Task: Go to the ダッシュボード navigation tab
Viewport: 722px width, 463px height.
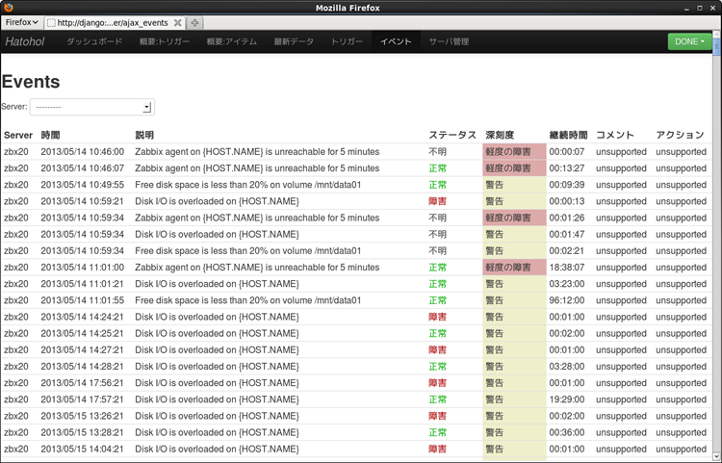Action: [x=94, y=42]
